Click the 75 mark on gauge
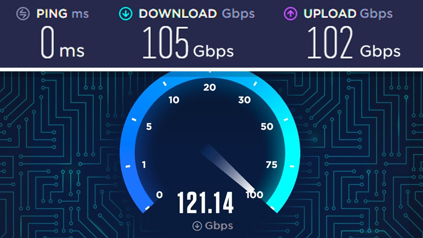 click(x=272, y=165)
